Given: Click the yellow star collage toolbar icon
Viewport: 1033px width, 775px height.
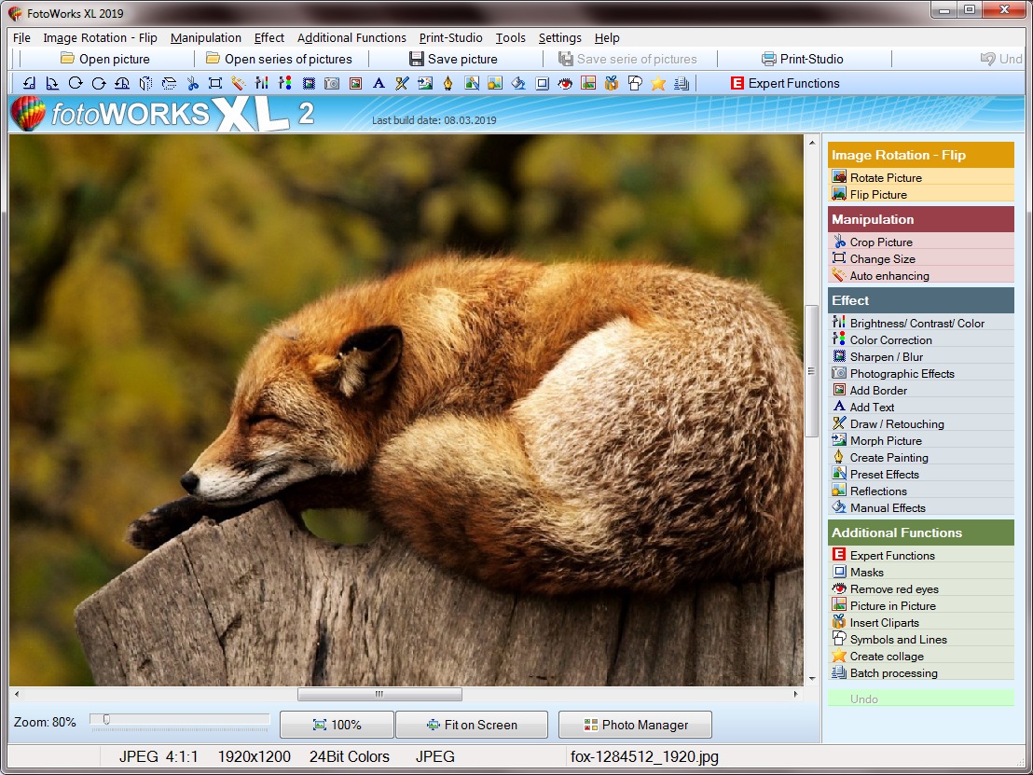Looking at the screenshot, I should pyautogui.click(x=658, y=83).
